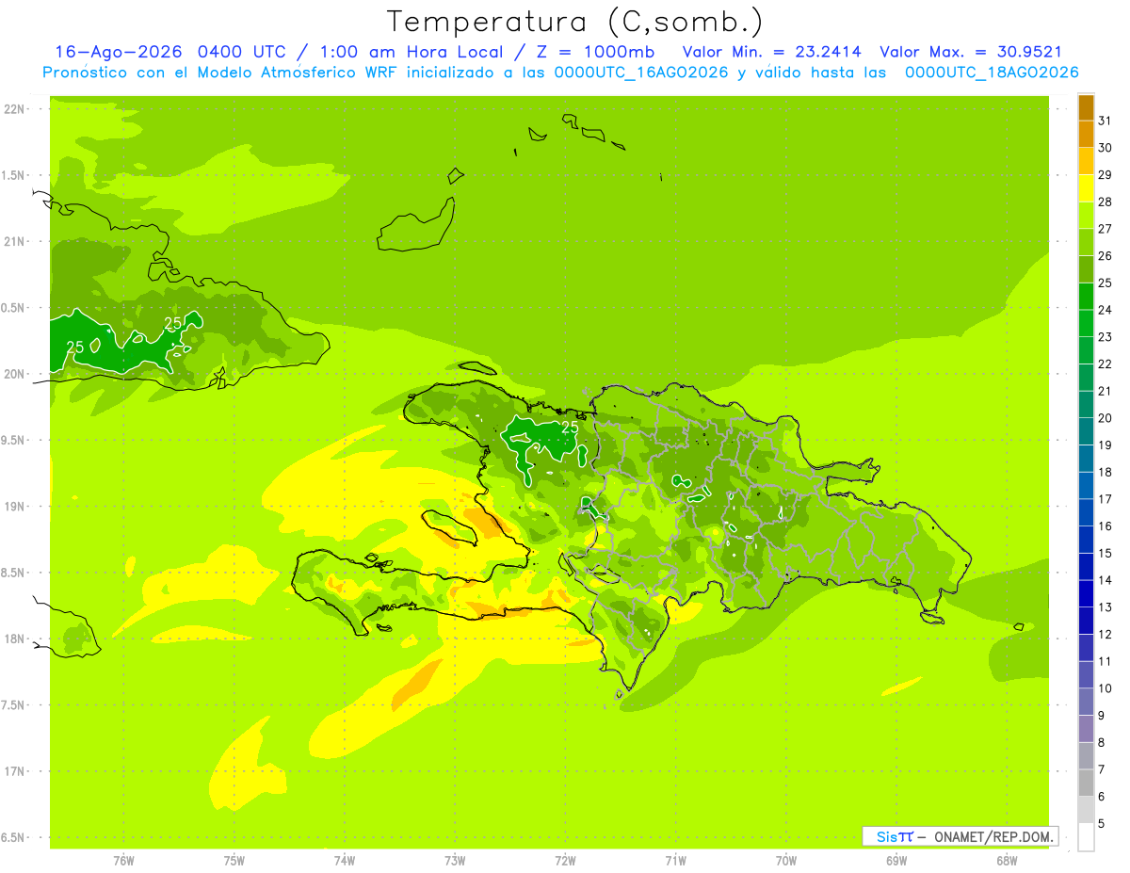The height and width of the screenshot is (873, 1130).
Task: Click the yellow legend segment between 28 and 29
Action: pyautogui.click(x=1086, y=188)
